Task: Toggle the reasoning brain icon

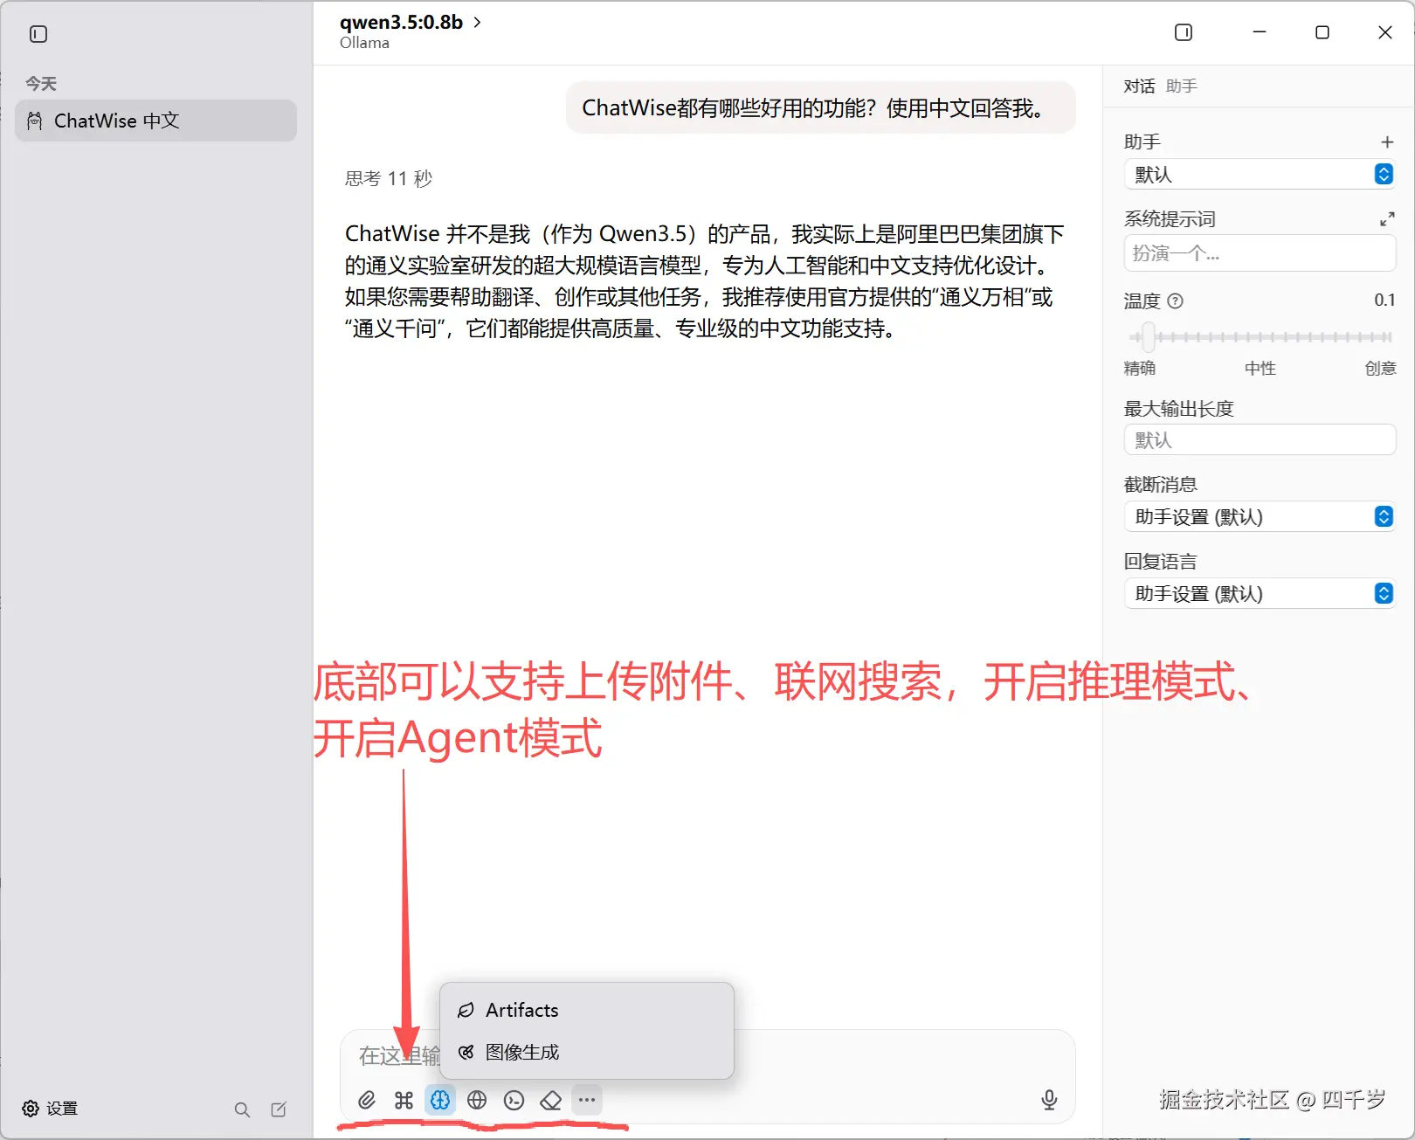Action: 440,1100
